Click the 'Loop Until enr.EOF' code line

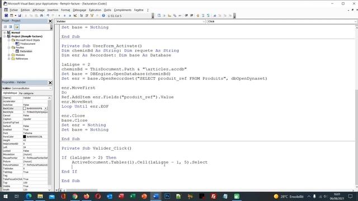(x=85, y=107)
